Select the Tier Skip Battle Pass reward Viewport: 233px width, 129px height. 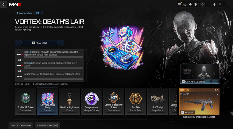pos(135,101)
